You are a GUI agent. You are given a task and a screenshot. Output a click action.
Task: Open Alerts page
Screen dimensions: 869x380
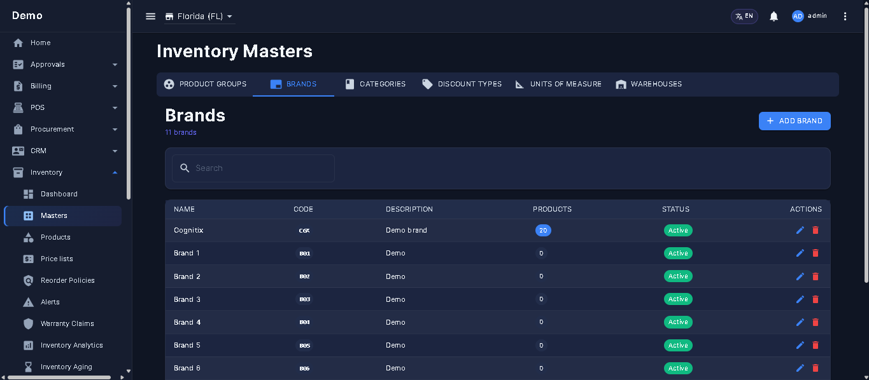[62, 302]
